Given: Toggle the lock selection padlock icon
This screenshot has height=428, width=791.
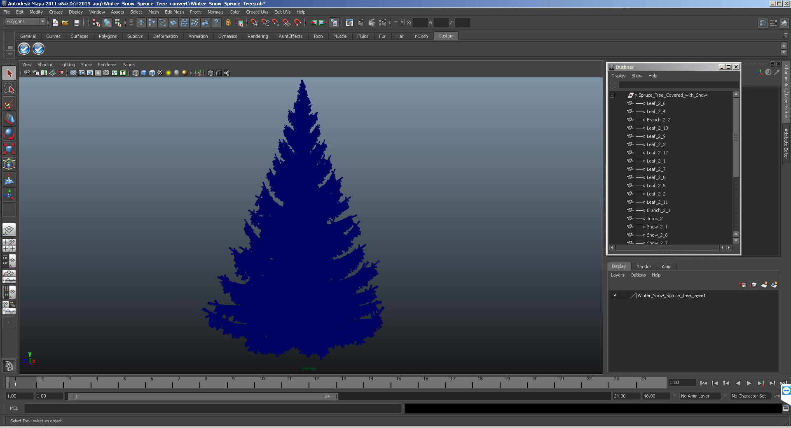Looking at the screenshot, I should coord(228,23).
